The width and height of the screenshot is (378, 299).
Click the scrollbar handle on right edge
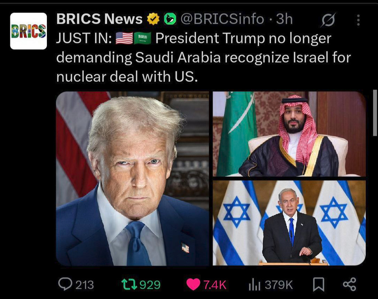pos(375,113)
